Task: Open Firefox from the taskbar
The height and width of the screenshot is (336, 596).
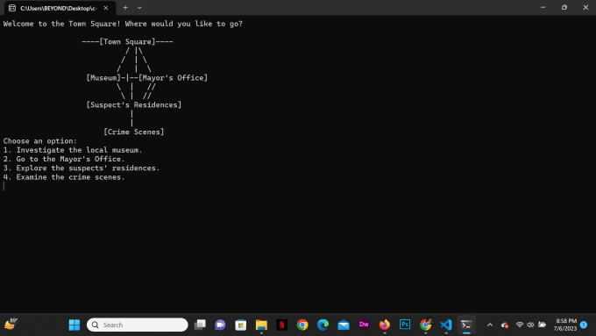Action: coord(384,325)
